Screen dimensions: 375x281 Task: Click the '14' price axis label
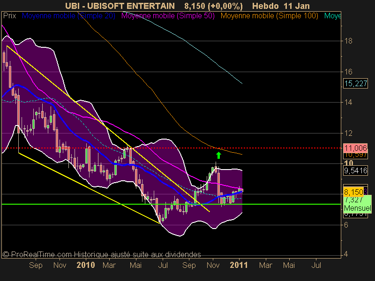coord(348,102)
